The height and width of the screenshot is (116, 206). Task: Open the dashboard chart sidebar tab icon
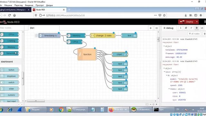coord(202,28)
